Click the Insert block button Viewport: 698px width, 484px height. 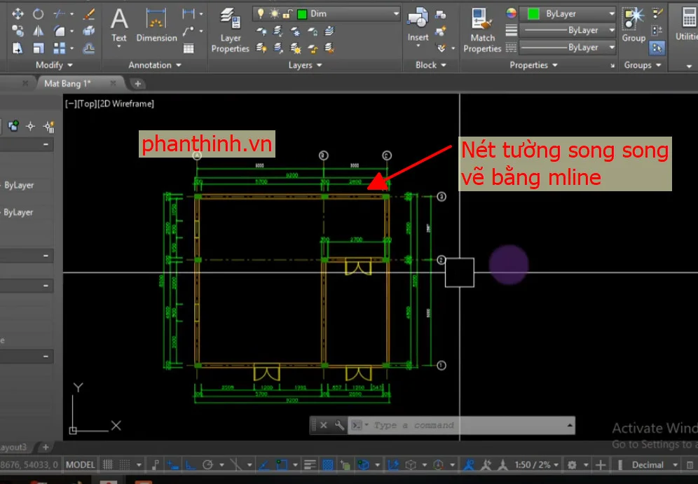pos(418,26)
